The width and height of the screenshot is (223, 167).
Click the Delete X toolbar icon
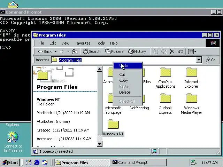pyautogui.click(x=172, y=51)
